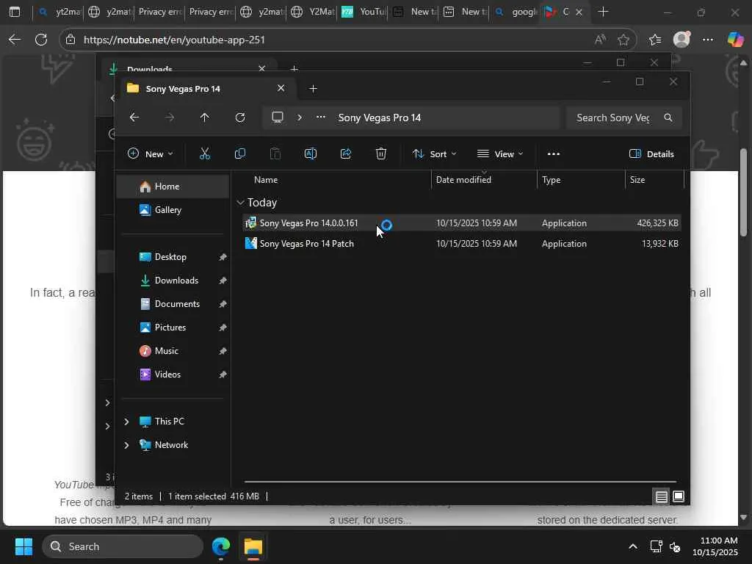Open the New dropdown menu
Viewport: 752px width, 564px height.
tap(150, 154)
